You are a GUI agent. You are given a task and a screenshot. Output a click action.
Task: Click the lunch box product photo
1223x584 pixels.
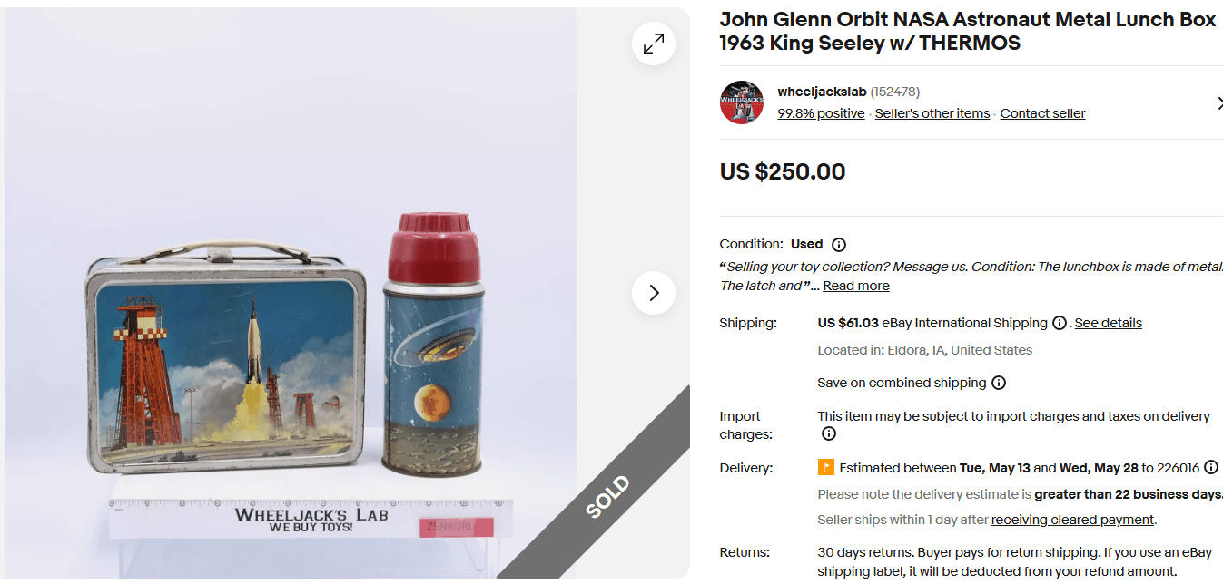click(x=227, y=363)
